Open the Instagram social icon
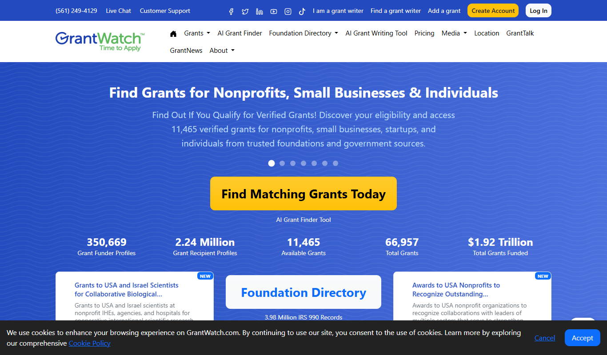This screenshot has width=607, height=355. (x=288, y=12)
